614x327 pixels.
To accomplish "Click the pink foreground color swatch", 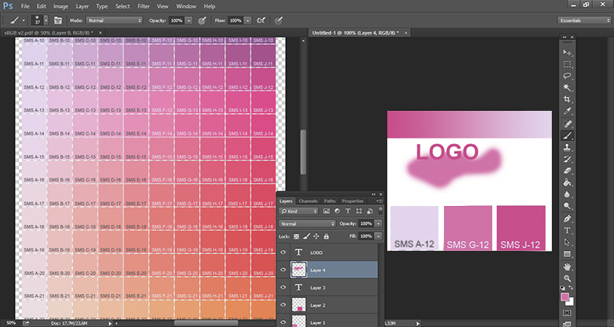I will click(x=564, y=298).
